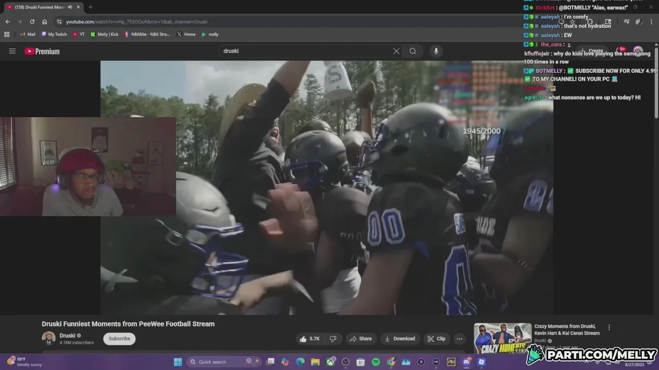Viewport: 659px width, 370px height.
Task: Open File Explorer from taskbar
Action: pyautogui.click(x=315, y=362)
